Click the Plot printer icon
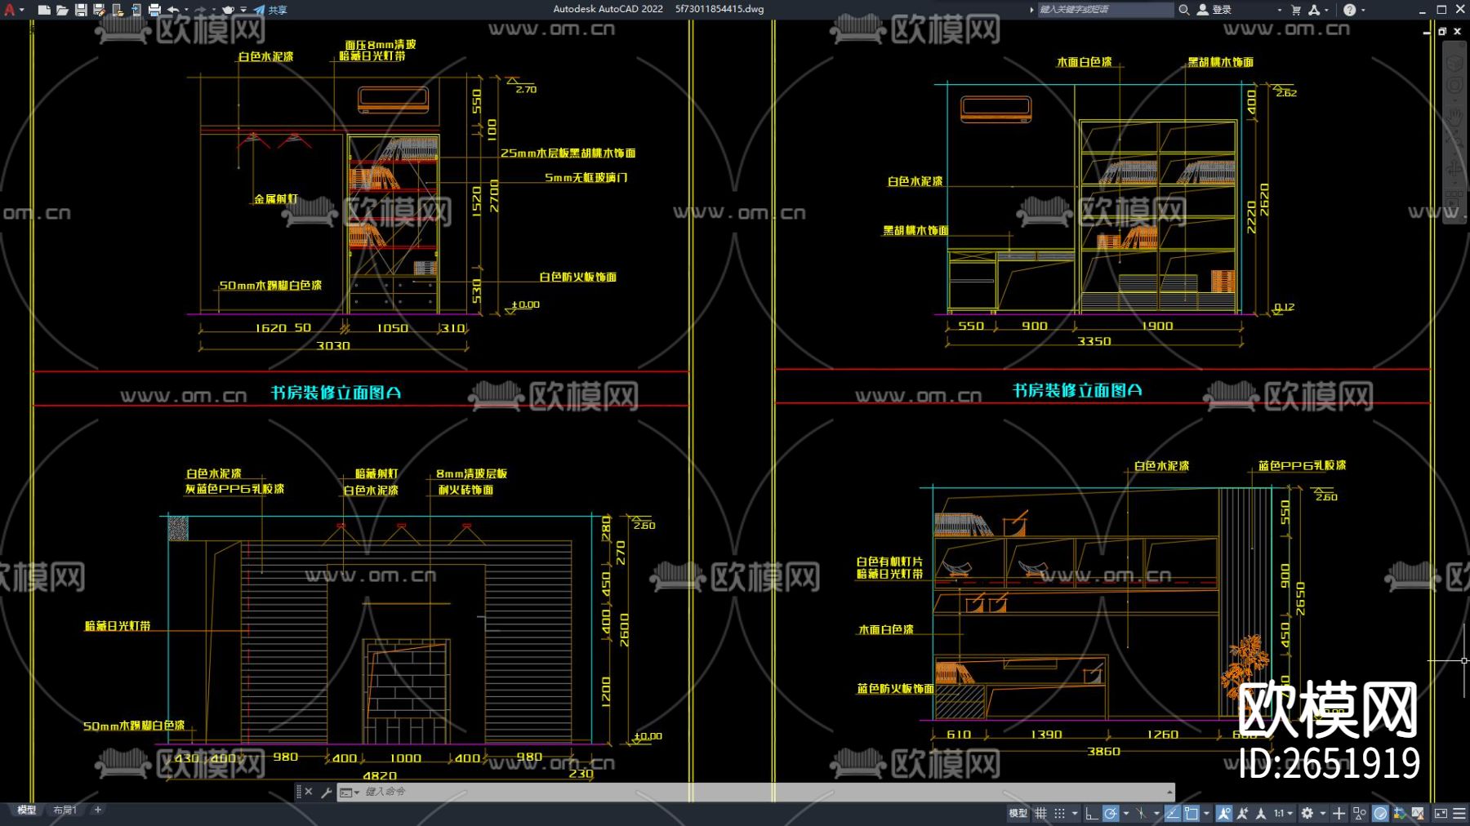Viewport: 1470px width, 826px height. click(154, 10)
